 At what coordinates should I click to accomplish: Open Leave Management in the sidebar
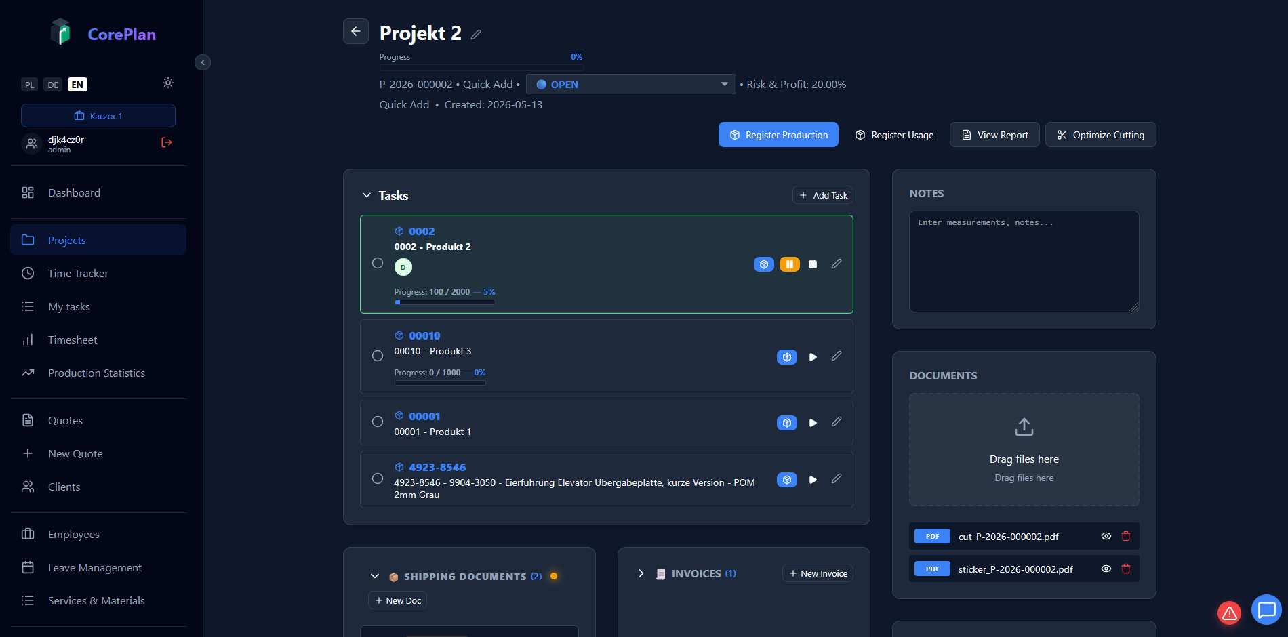pyautogui.click(x=98, y=567)
